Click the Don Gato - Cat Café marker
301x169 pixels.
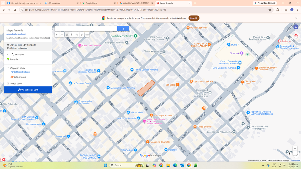(x=191, y=81)
